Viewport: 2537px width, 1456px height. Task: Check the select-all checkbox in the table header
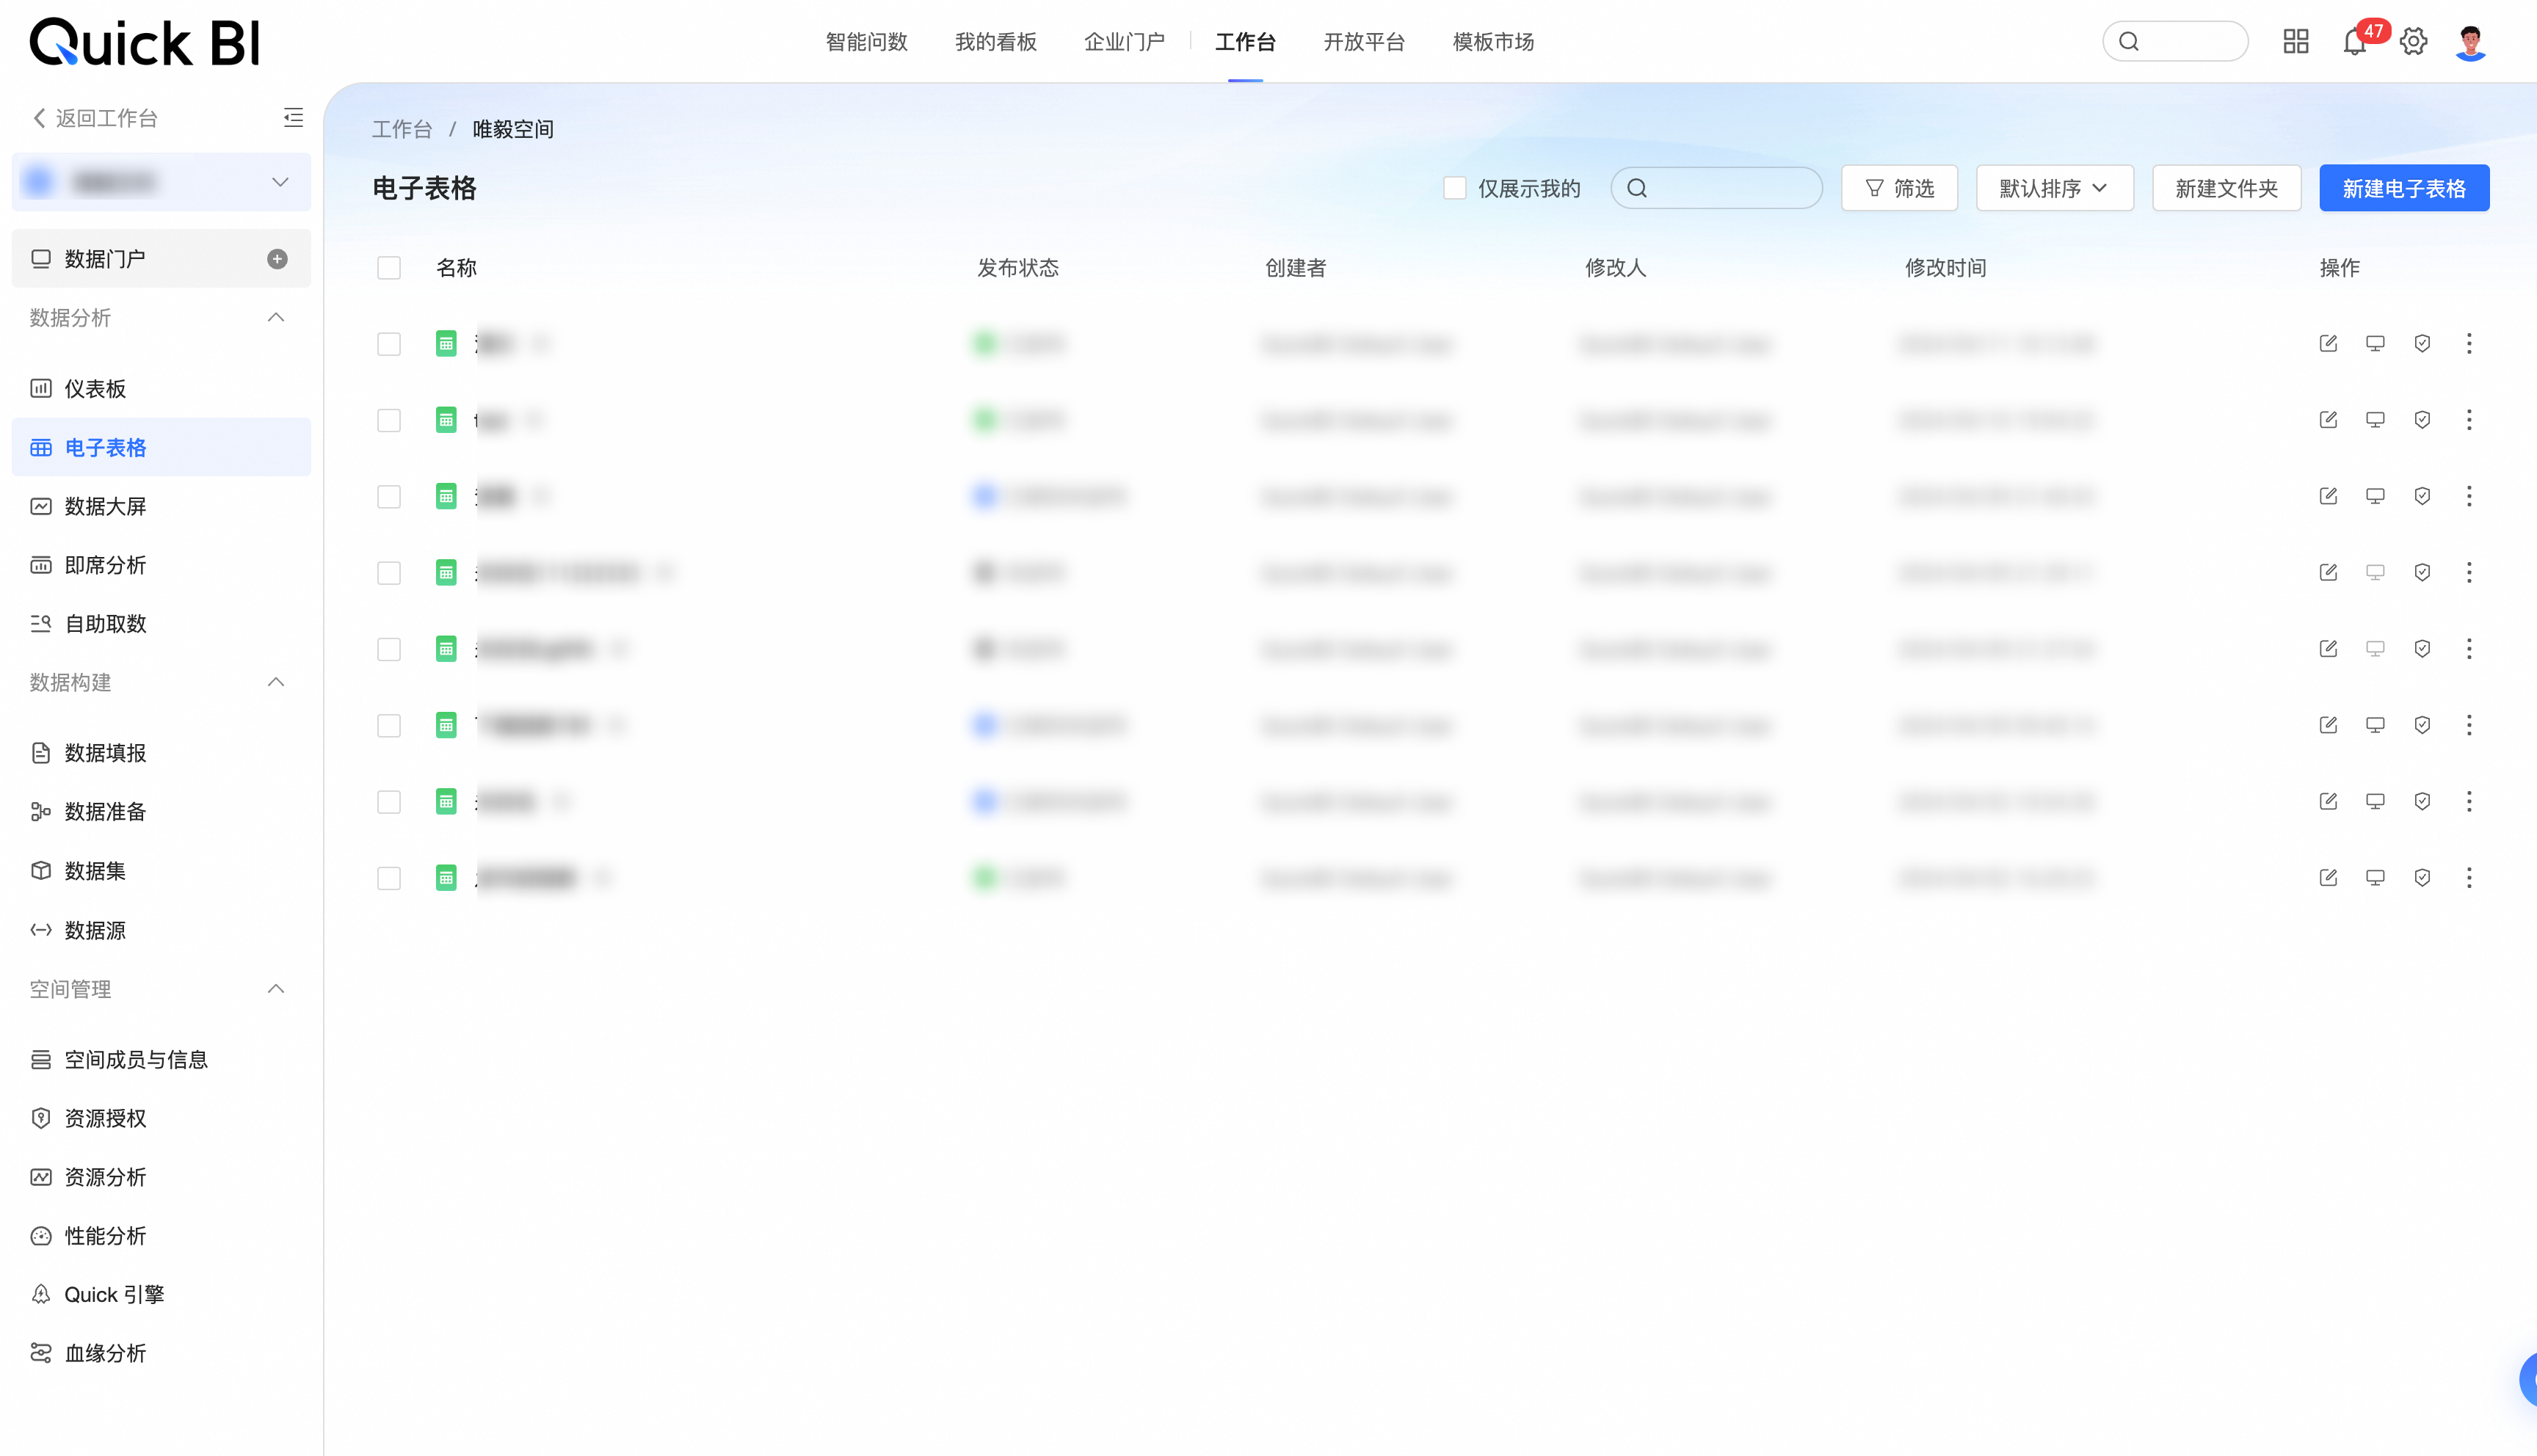[x=389, y=268]
